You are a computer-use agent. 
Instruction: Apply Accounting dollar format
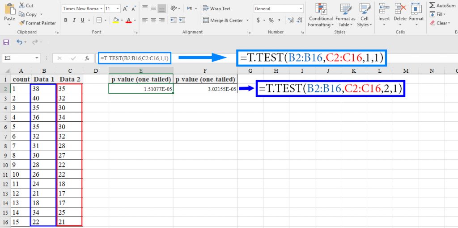(x=258, y=21)
